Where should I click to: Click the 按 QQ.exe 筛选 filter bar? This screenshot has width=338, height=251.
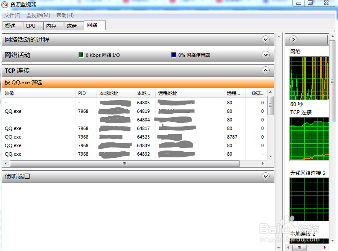(138, 82)
